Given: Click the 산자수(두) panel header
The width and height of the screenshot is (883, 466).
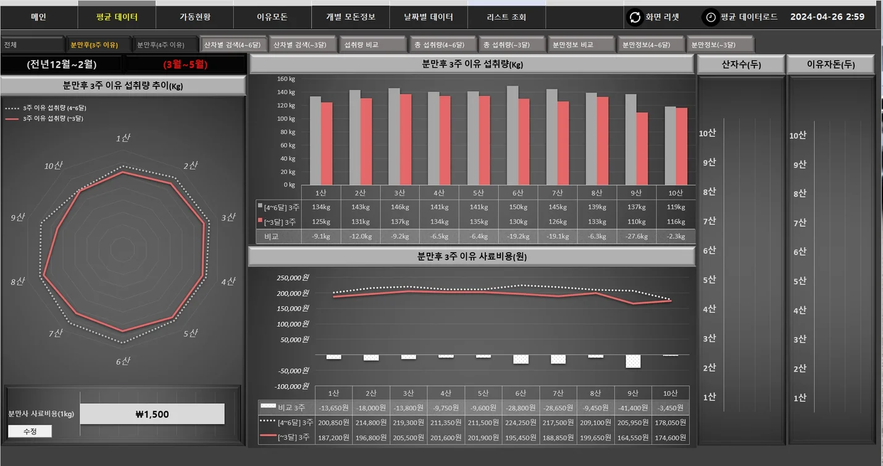Looking at the screenshot, I should [740, 64].
